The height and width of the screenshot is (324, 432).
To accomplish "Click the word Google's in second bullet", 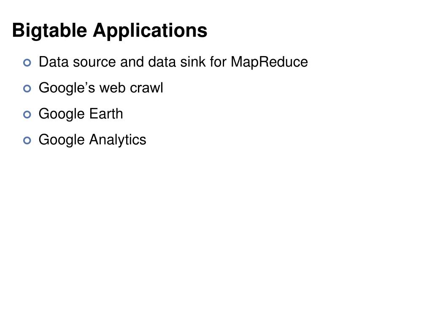I will click(67, 88).
